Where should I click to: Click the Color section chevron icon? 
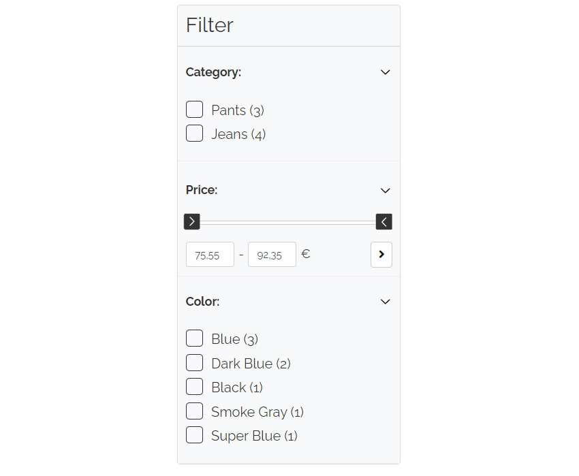[385, 301]
